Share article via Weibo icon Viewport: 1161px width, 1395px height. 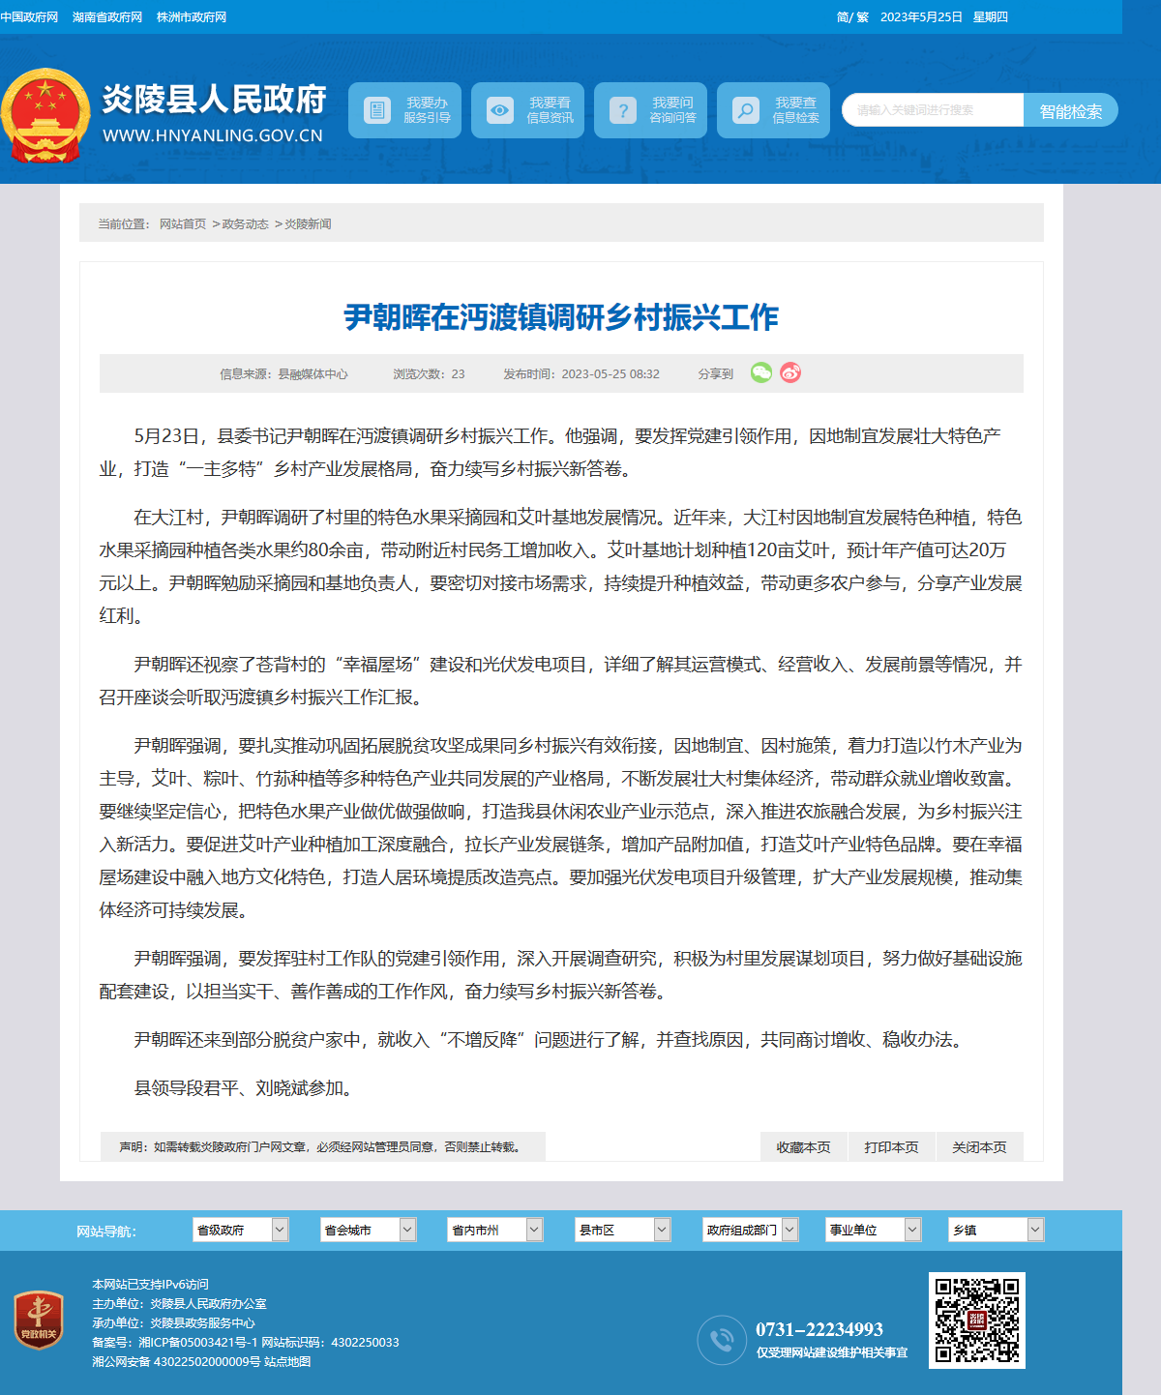tap(790, 372)
